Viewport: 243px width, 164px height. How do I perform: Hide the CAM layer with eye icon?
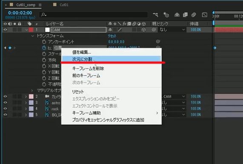[x=5, y=30]
